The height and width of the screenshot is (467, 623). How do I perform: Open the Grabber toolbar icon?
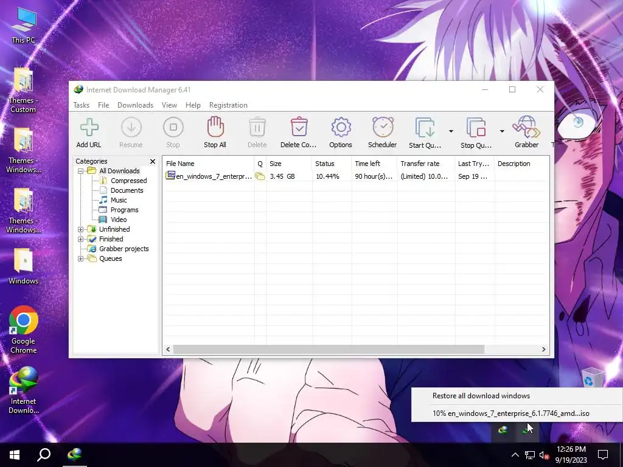pos(526,127)
